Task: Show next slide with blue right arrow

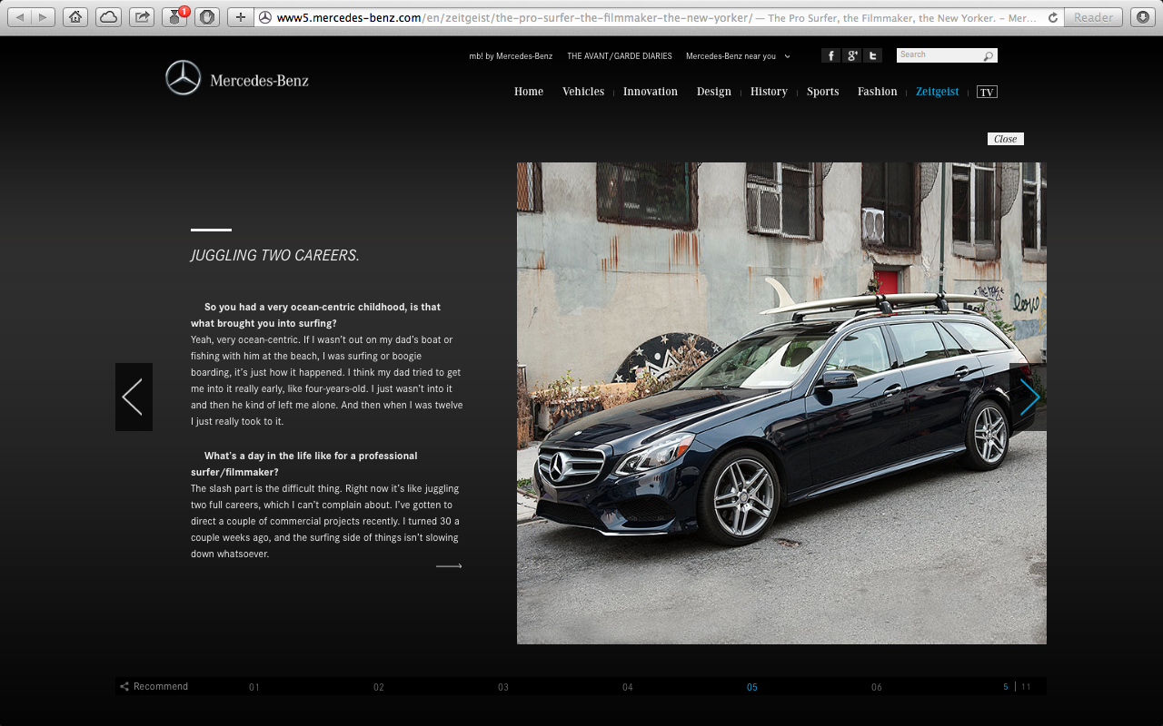Action: 1029,397
